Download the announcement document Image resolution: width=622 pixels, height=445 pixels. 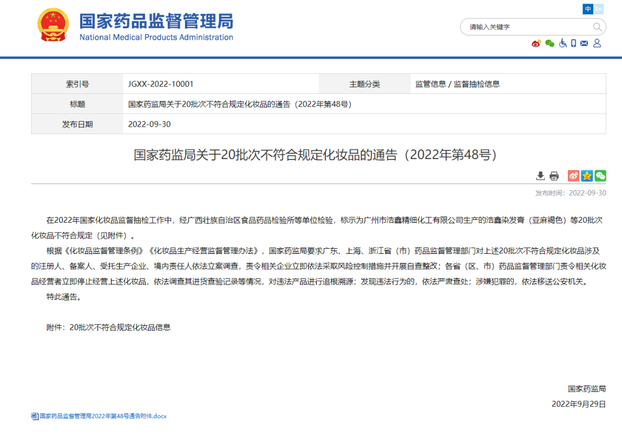540,176
